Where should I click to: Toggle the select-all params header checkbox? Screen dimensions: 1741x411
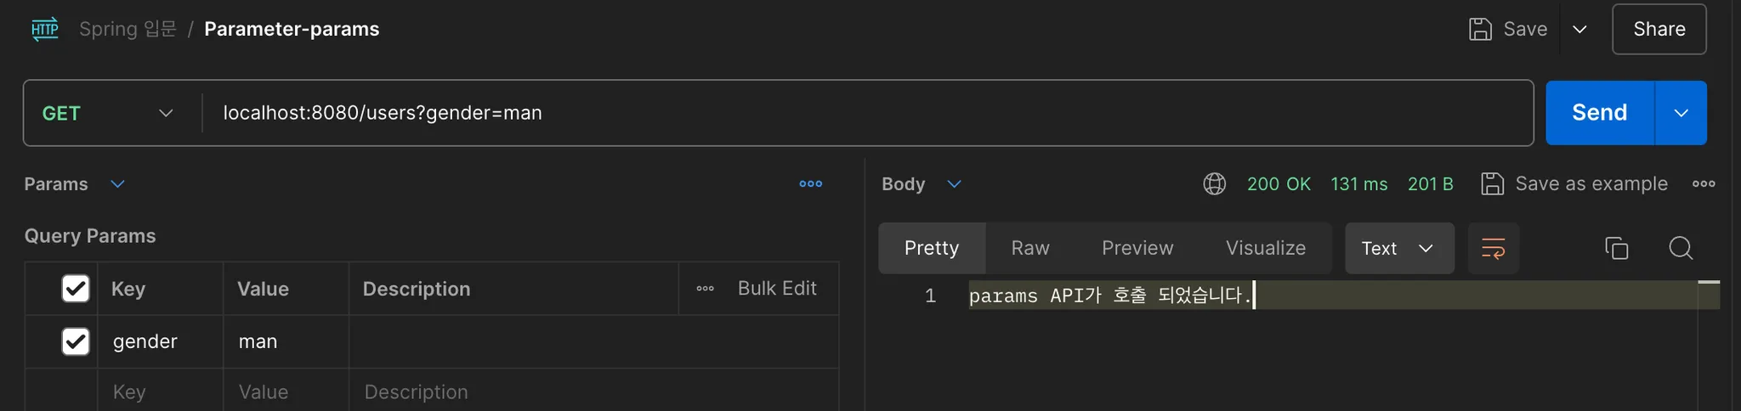(76, 289)
